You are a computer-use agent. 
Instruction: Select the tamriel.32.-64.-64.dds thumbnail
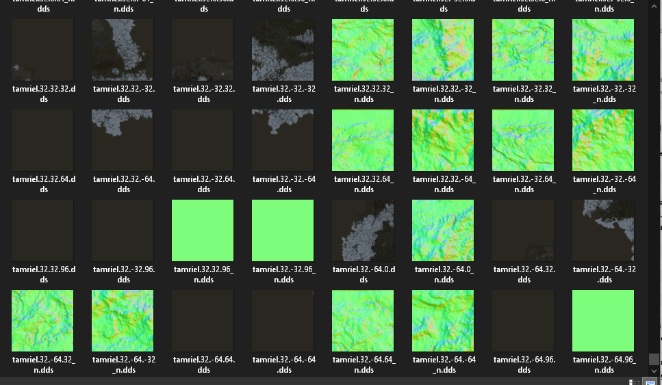coord(283,321)
